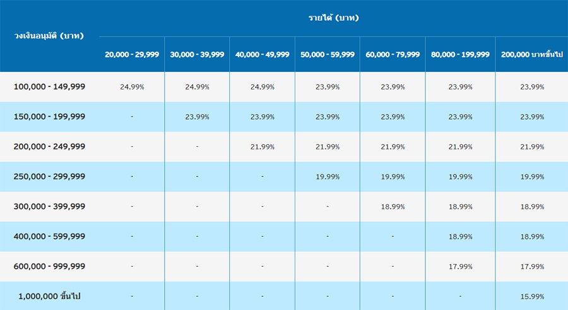Viewport: 568px width, 310px height.
Task: Click 24.99% under the 20,000 - 29,999 column
Action: click(132, 87)
